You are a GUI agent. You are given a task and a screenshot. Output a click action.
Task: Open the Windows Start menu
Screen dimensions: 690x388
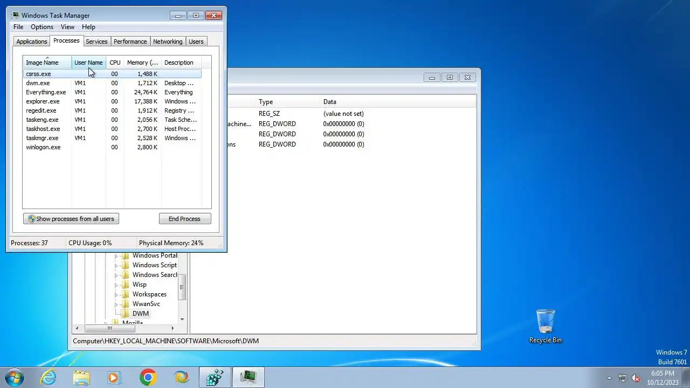pos(15,377)
